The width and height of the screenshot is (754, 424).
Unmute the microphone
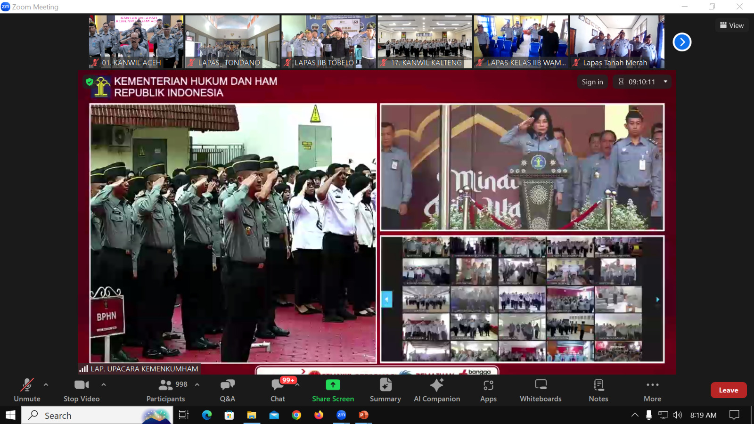[27, 390]
